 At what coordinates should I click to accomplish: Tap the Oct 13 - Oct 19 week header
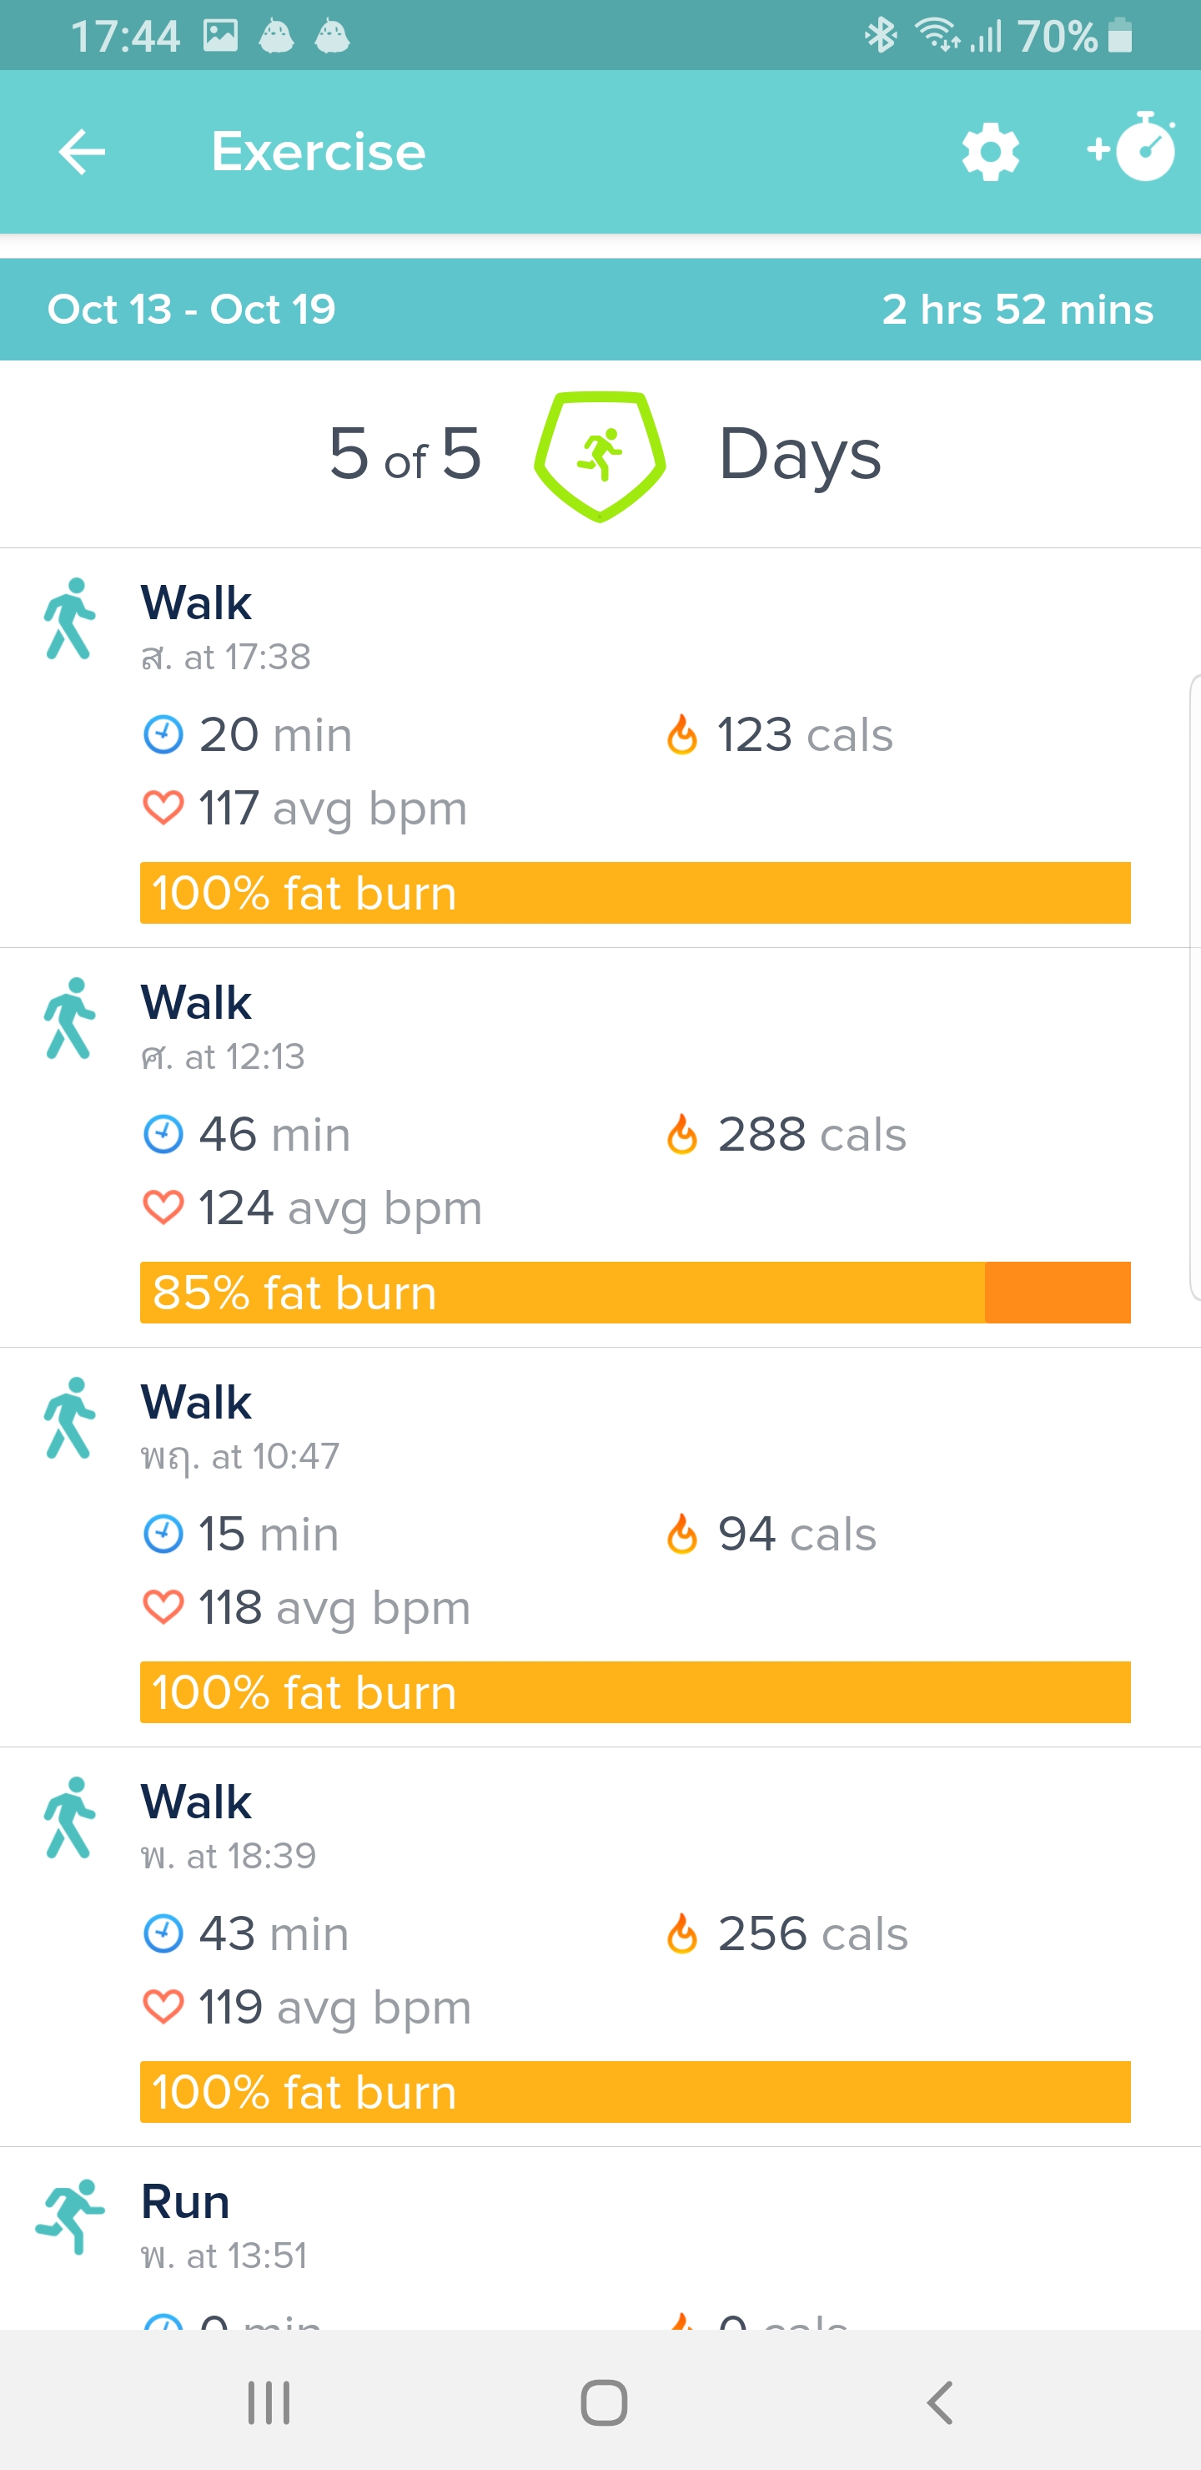(x=191, y=309)
